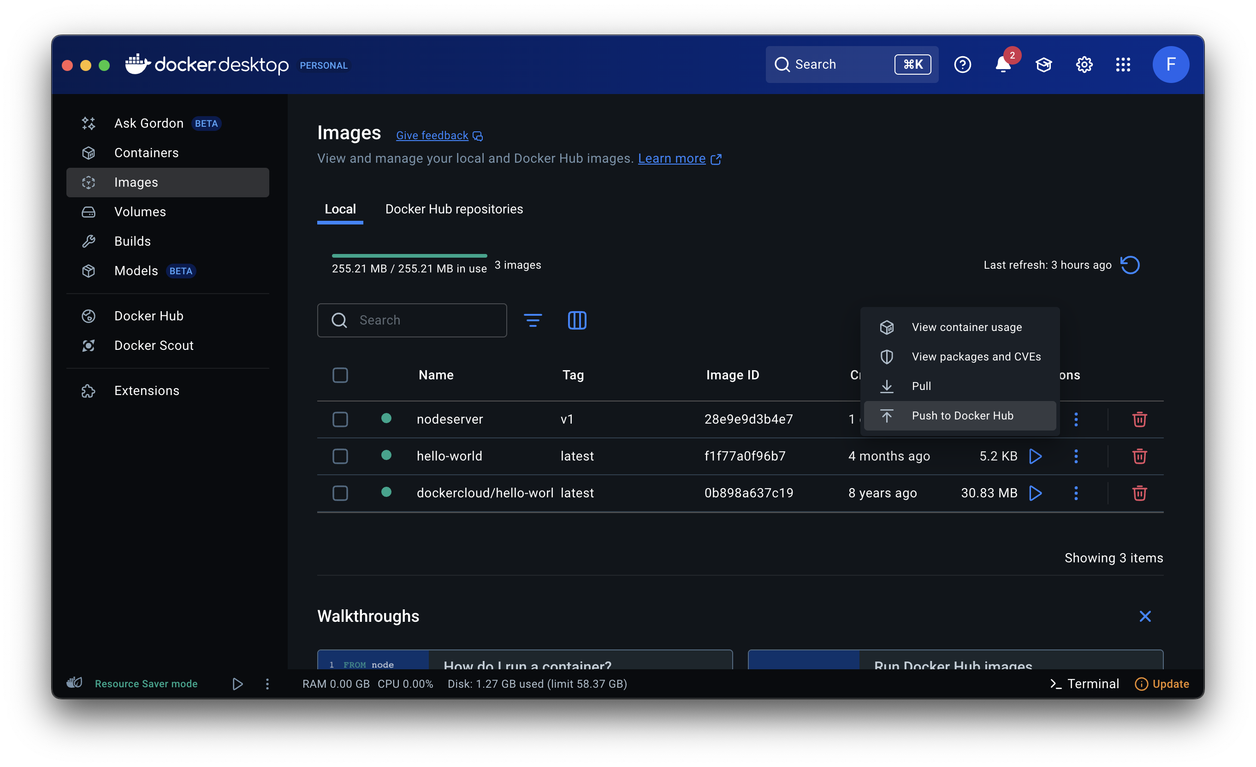The height and width of the screenshot is (767, 1256).
Task: Open Ask Gordon in the sidebar
Action: click(x=168, y=124)
